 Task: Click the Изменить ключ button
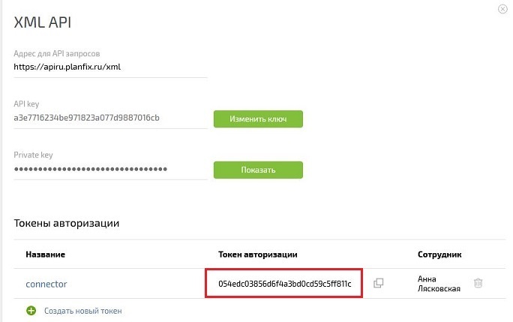coord(258,119)
